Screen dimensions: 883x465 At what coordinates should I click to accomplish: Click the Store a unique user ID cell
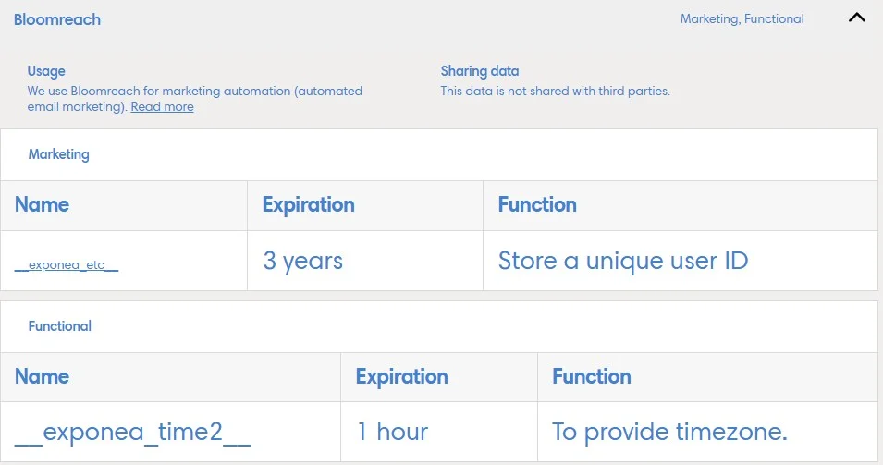[x=681, y=261]
